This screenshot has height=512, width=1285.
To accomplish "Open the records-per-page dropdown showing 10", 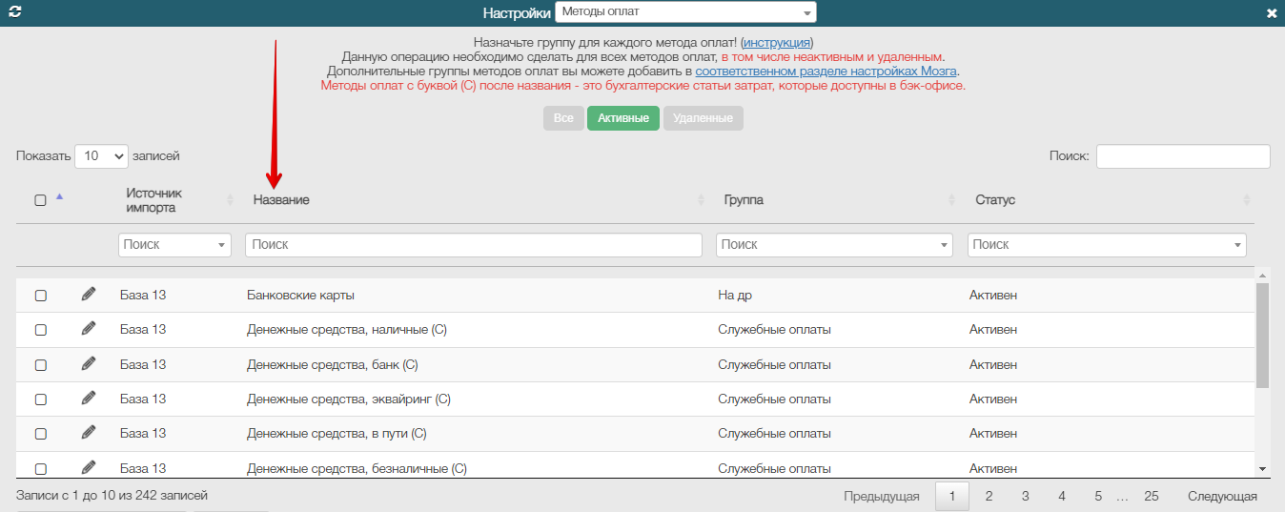I will (101, 155).
